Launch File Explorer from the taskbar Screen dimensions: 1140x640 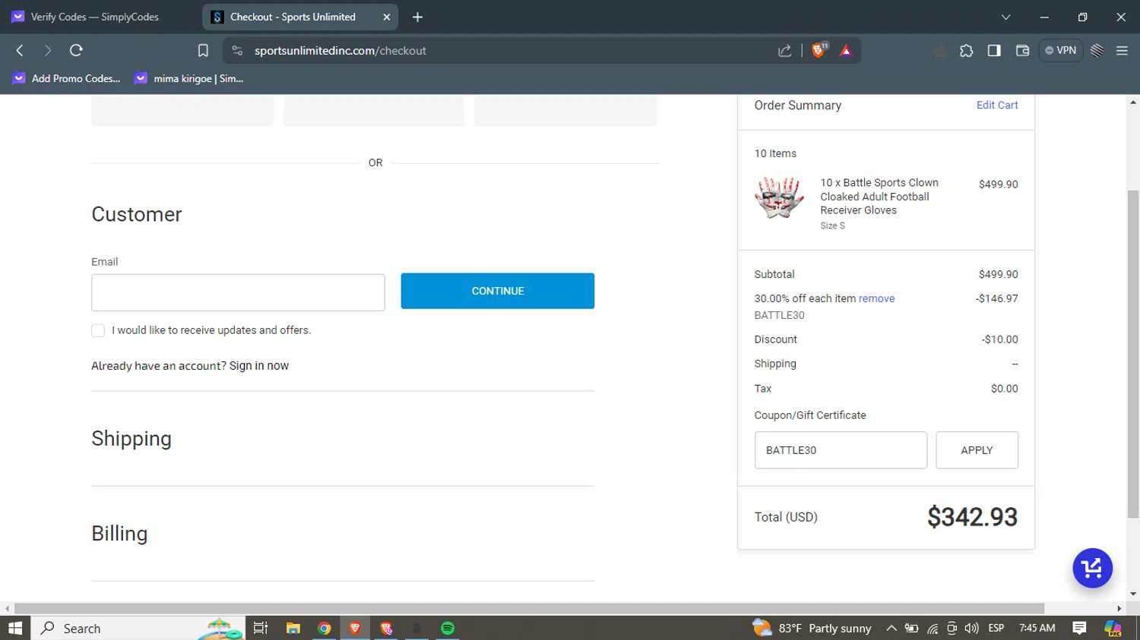coord(293,628)
